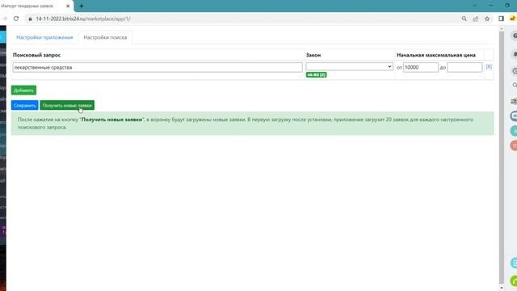This screenshot has width=517, height=291.
Task: Click the 'Получить новые заявки' button
Action: tap(67, 105)
